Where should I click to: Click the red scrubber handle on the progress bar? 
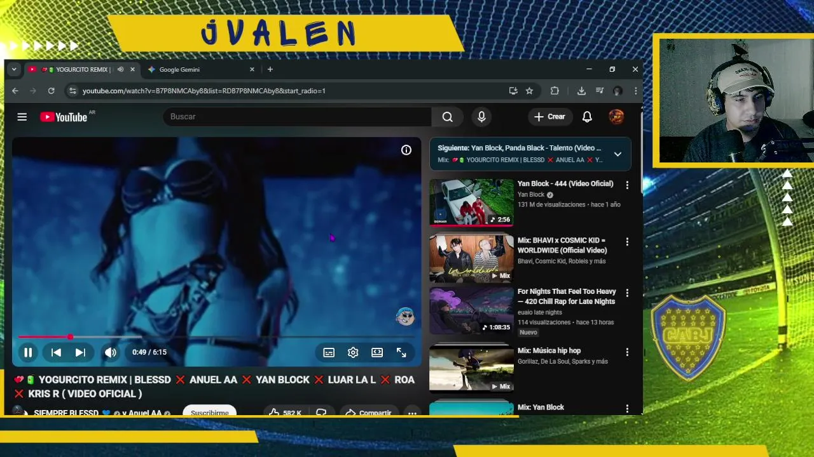tap(70, 337)
